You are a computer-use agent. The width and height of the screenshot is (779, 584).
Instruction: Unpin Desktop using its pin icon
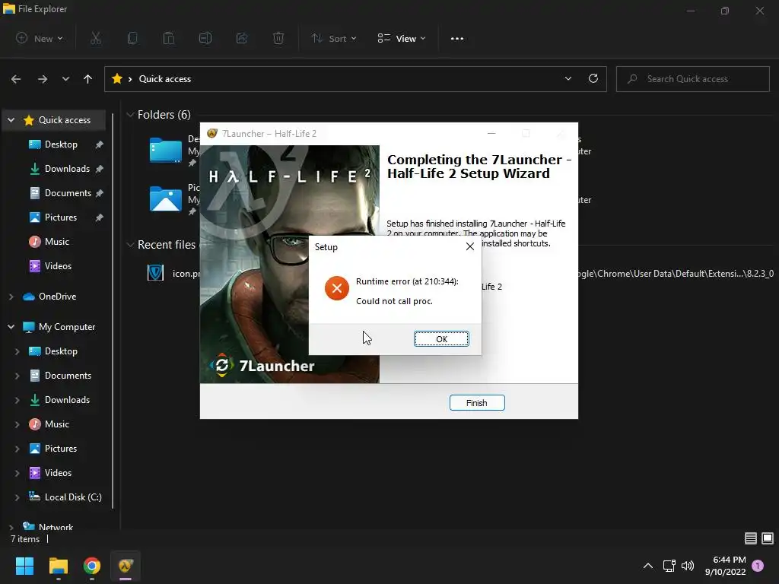tap(100, 144)
